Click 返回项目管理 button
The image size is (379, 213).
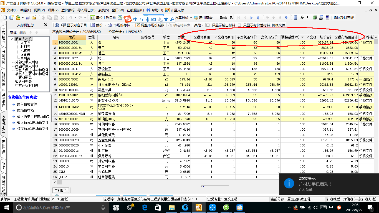click(343, 17)
